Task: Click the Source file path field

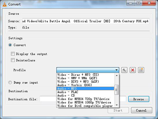Action: 86,21
